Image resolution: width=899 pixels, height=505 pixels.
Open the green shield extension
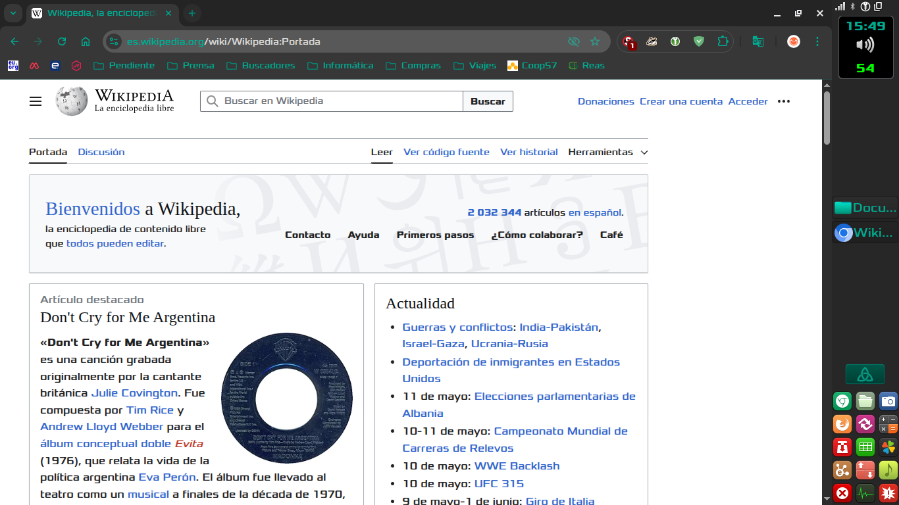tap(699, 41)
